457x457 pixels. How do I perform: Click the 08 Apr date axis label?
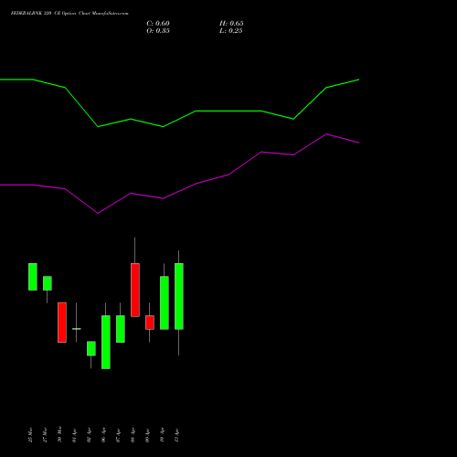click(133, 436)
